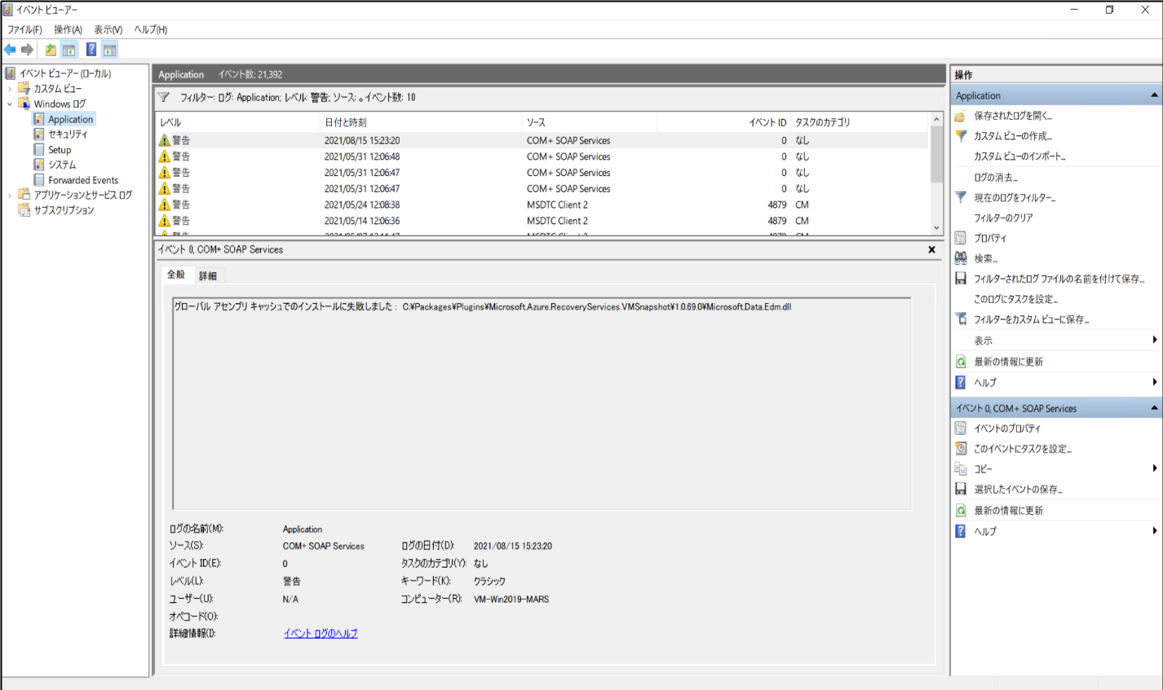The height and width of the screenshot is (690, 1163).
Task: Open the 表示(V) menu
Action: [108, 29]
